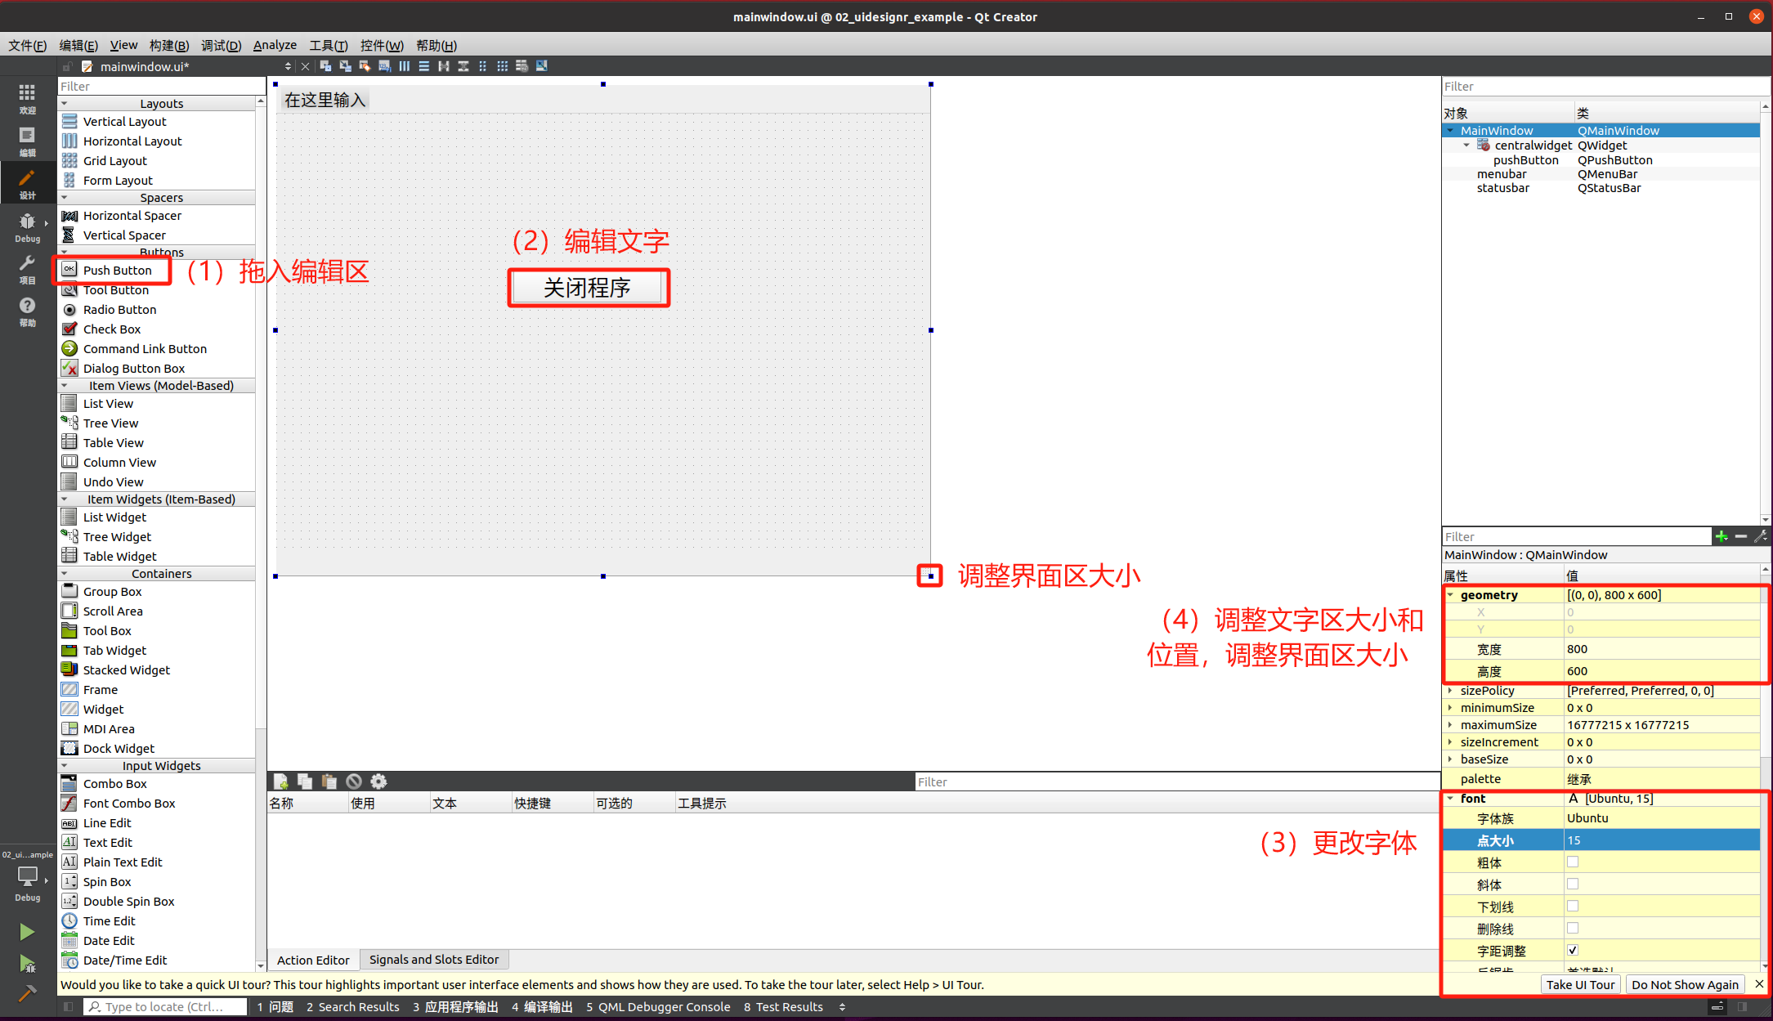Screen dimensions: 1773x1021
Task: Switch to Signals and Slots Editor tab
Action: (x=433, y=959)
